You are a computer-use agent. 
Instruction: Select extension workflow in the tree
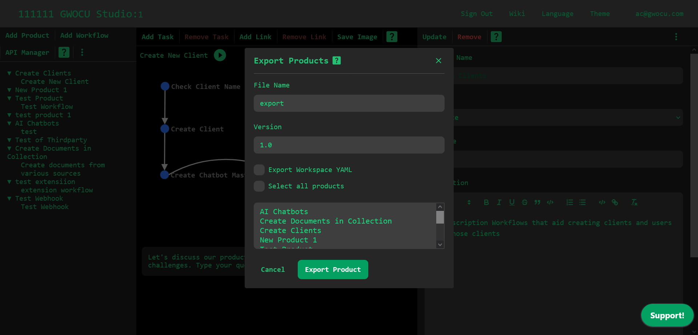[x=57, y=190]
